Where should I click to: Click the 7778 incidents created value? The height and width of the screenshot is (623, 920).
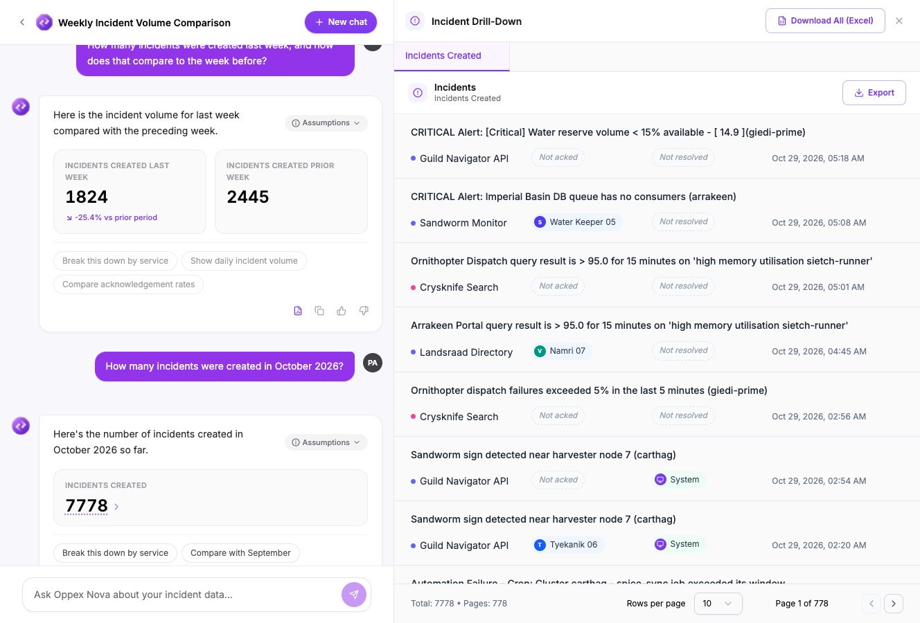(87, 506)
